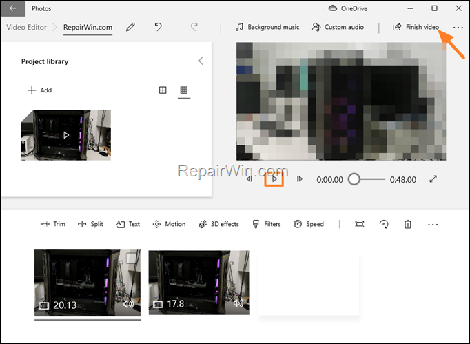This screenshot has width=470, height=344.
Task: Apply Filters to the clip
Action: click(267, 224)
